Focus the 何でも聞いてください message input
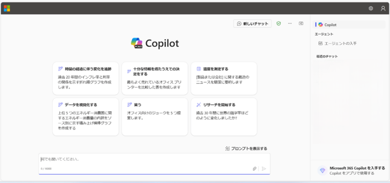 pyautogui.click(x=154, y=160)
